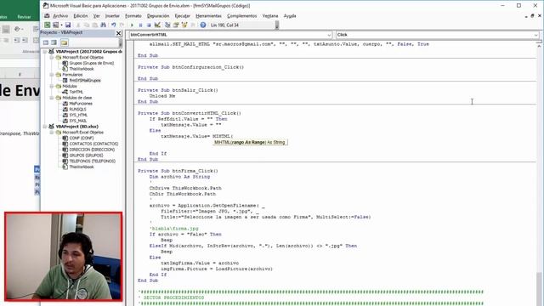Viewport: 544px width, 306px height.
Task: Open the Insertar menu
Action: point(112,16)
